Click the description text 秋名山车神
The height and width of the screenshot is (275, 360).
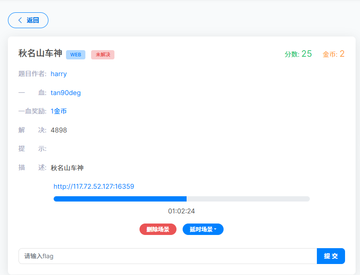pos(67,168)
